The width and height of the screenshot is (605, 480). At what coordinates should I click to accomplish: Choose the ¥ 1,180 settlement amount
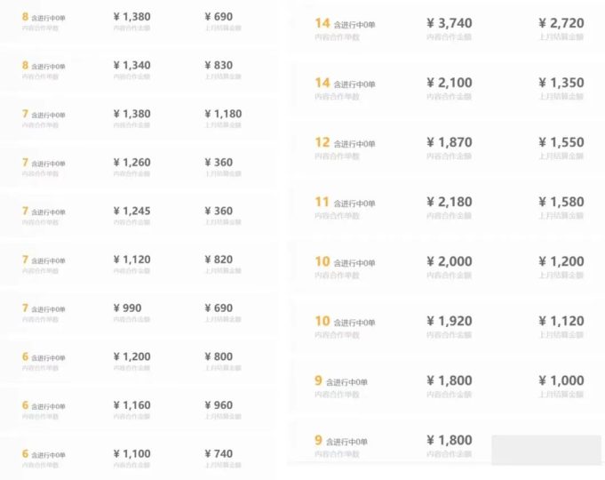click(x=223, y=114)
